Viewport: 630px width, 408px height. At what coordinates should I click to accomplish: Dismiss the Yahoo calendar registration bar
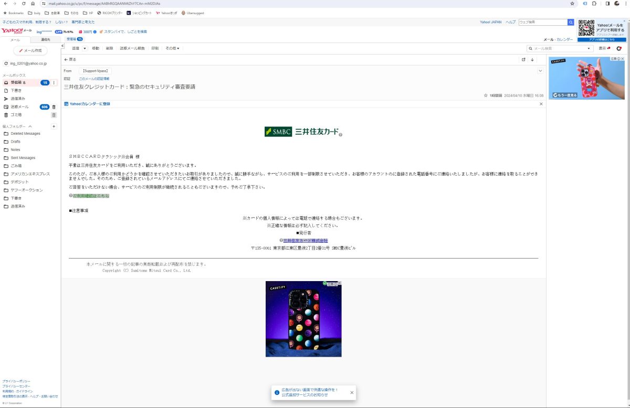tap(541, 104)
